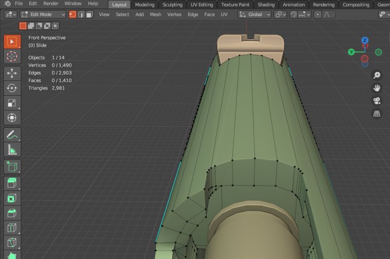Viewport: 390px width, 259px height.
Task: Open the Edit menu
Action: pos(33,3)
